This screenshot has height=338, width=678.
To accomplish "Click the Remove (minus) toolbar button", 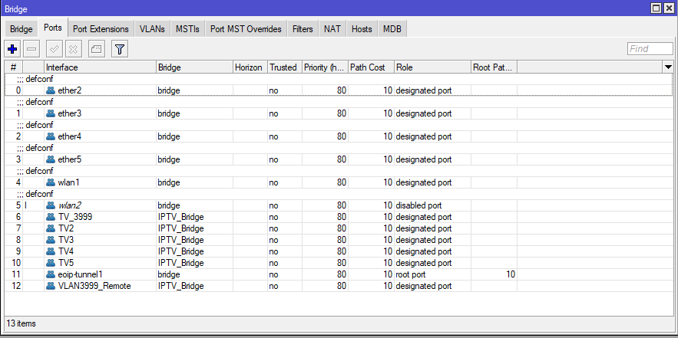I will coord(31,49).
